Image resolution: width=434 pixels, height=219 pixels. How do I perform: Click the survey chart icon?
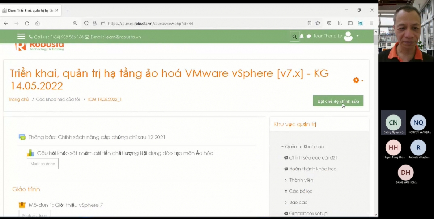[x=31, y=153]
